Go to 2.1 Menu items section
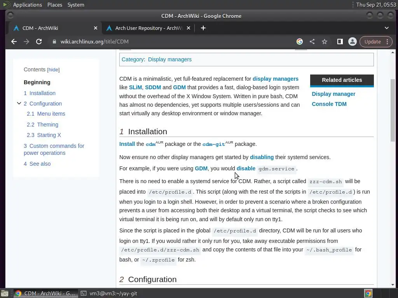 [x=46, y=114]
